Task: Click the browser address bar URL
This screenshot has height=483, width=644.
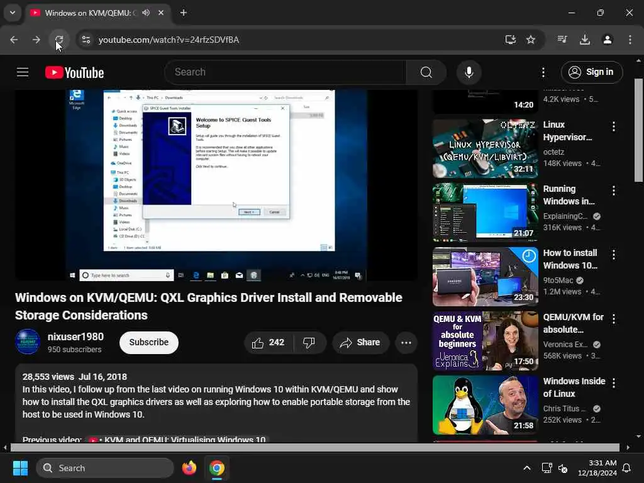Action: point(169,40)
